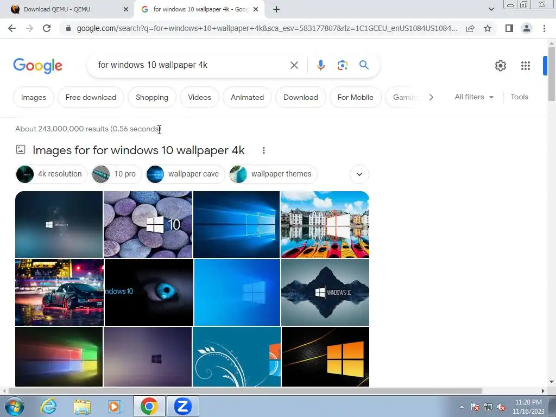Open the Chrome three-dot menu

[x=544, y=28]
